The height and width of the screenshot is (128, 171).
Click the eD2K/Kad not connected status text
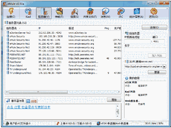[115, 124]
